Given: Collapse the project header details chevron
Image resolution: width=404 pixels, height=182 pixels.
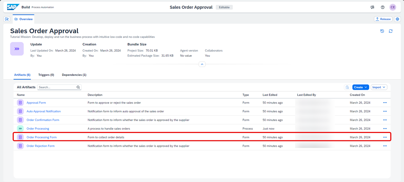Looking at the screenshot, I should point(202,64).
